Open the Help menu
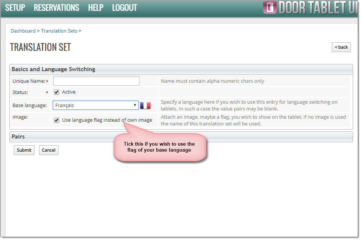 (x=96, y=7)
